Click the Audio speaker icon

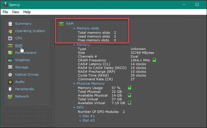[10, 82]
